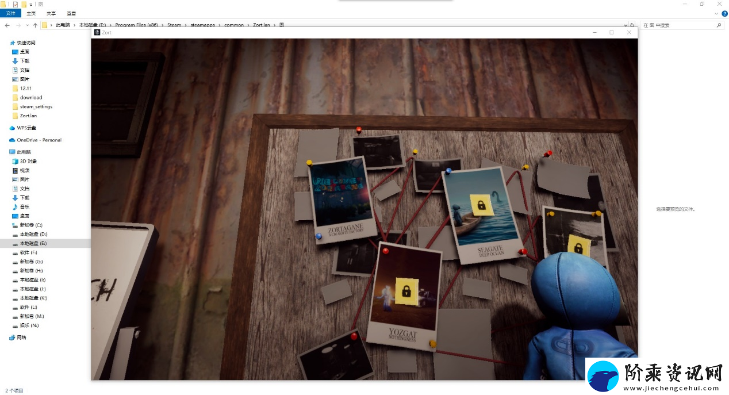Select drive 新加卷 (G:)
This screenshot has width=729, height=395.
click(27, 262)
